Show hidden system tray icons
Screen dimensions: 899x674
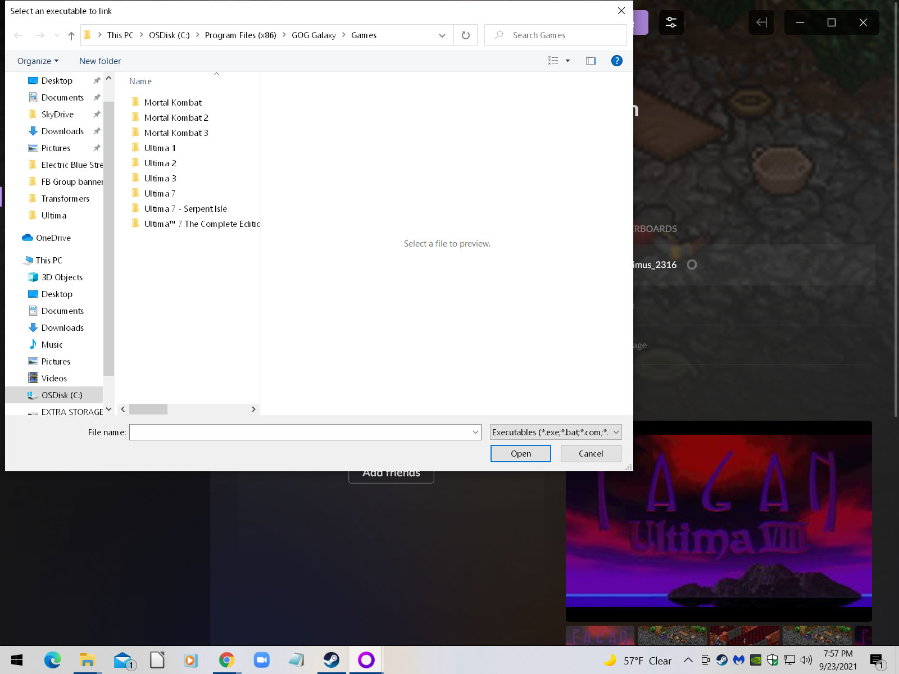tap(688, 660)
